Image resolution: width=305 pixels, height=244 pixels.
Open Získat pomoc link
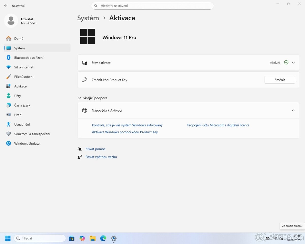95,149
